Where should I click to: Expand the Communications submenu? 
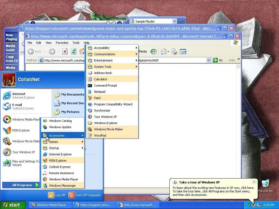coord(112,54)
